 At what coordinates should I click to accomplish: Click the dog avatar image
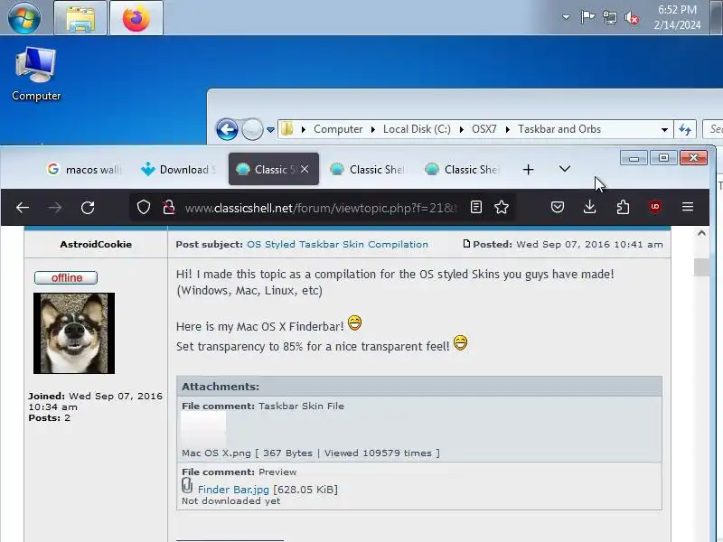click(x=74, y=333)
